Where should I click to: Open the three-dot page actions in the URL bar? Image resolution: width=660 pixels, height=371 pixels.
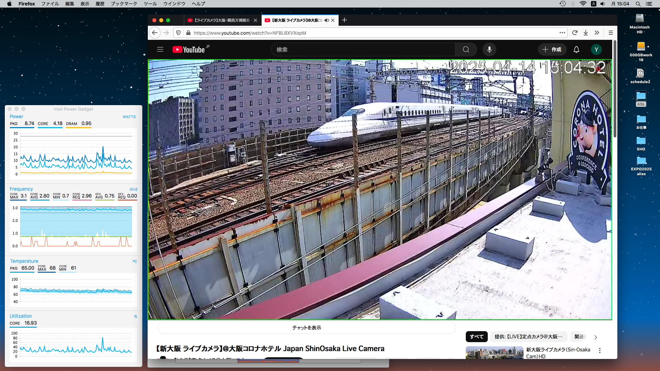tap(562, 33)
